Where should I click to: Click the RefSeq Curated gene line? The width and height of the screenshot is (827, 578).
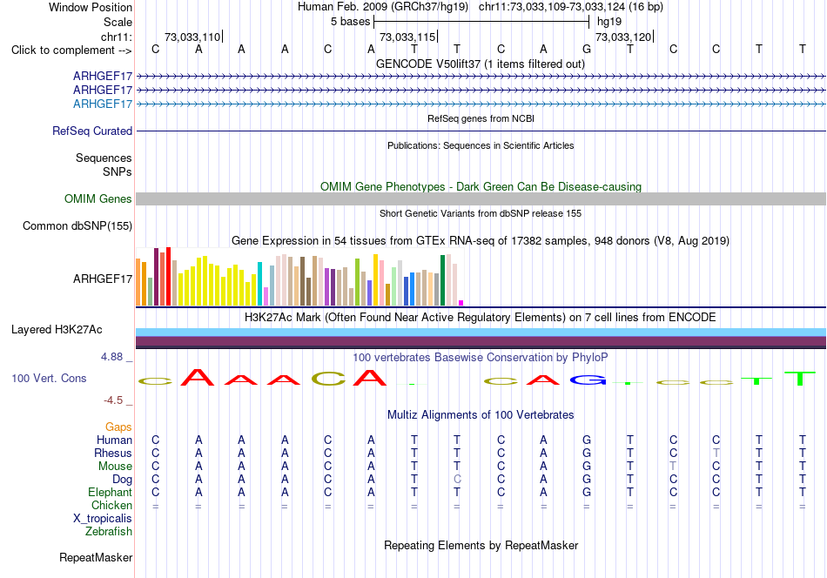(481, 131)
